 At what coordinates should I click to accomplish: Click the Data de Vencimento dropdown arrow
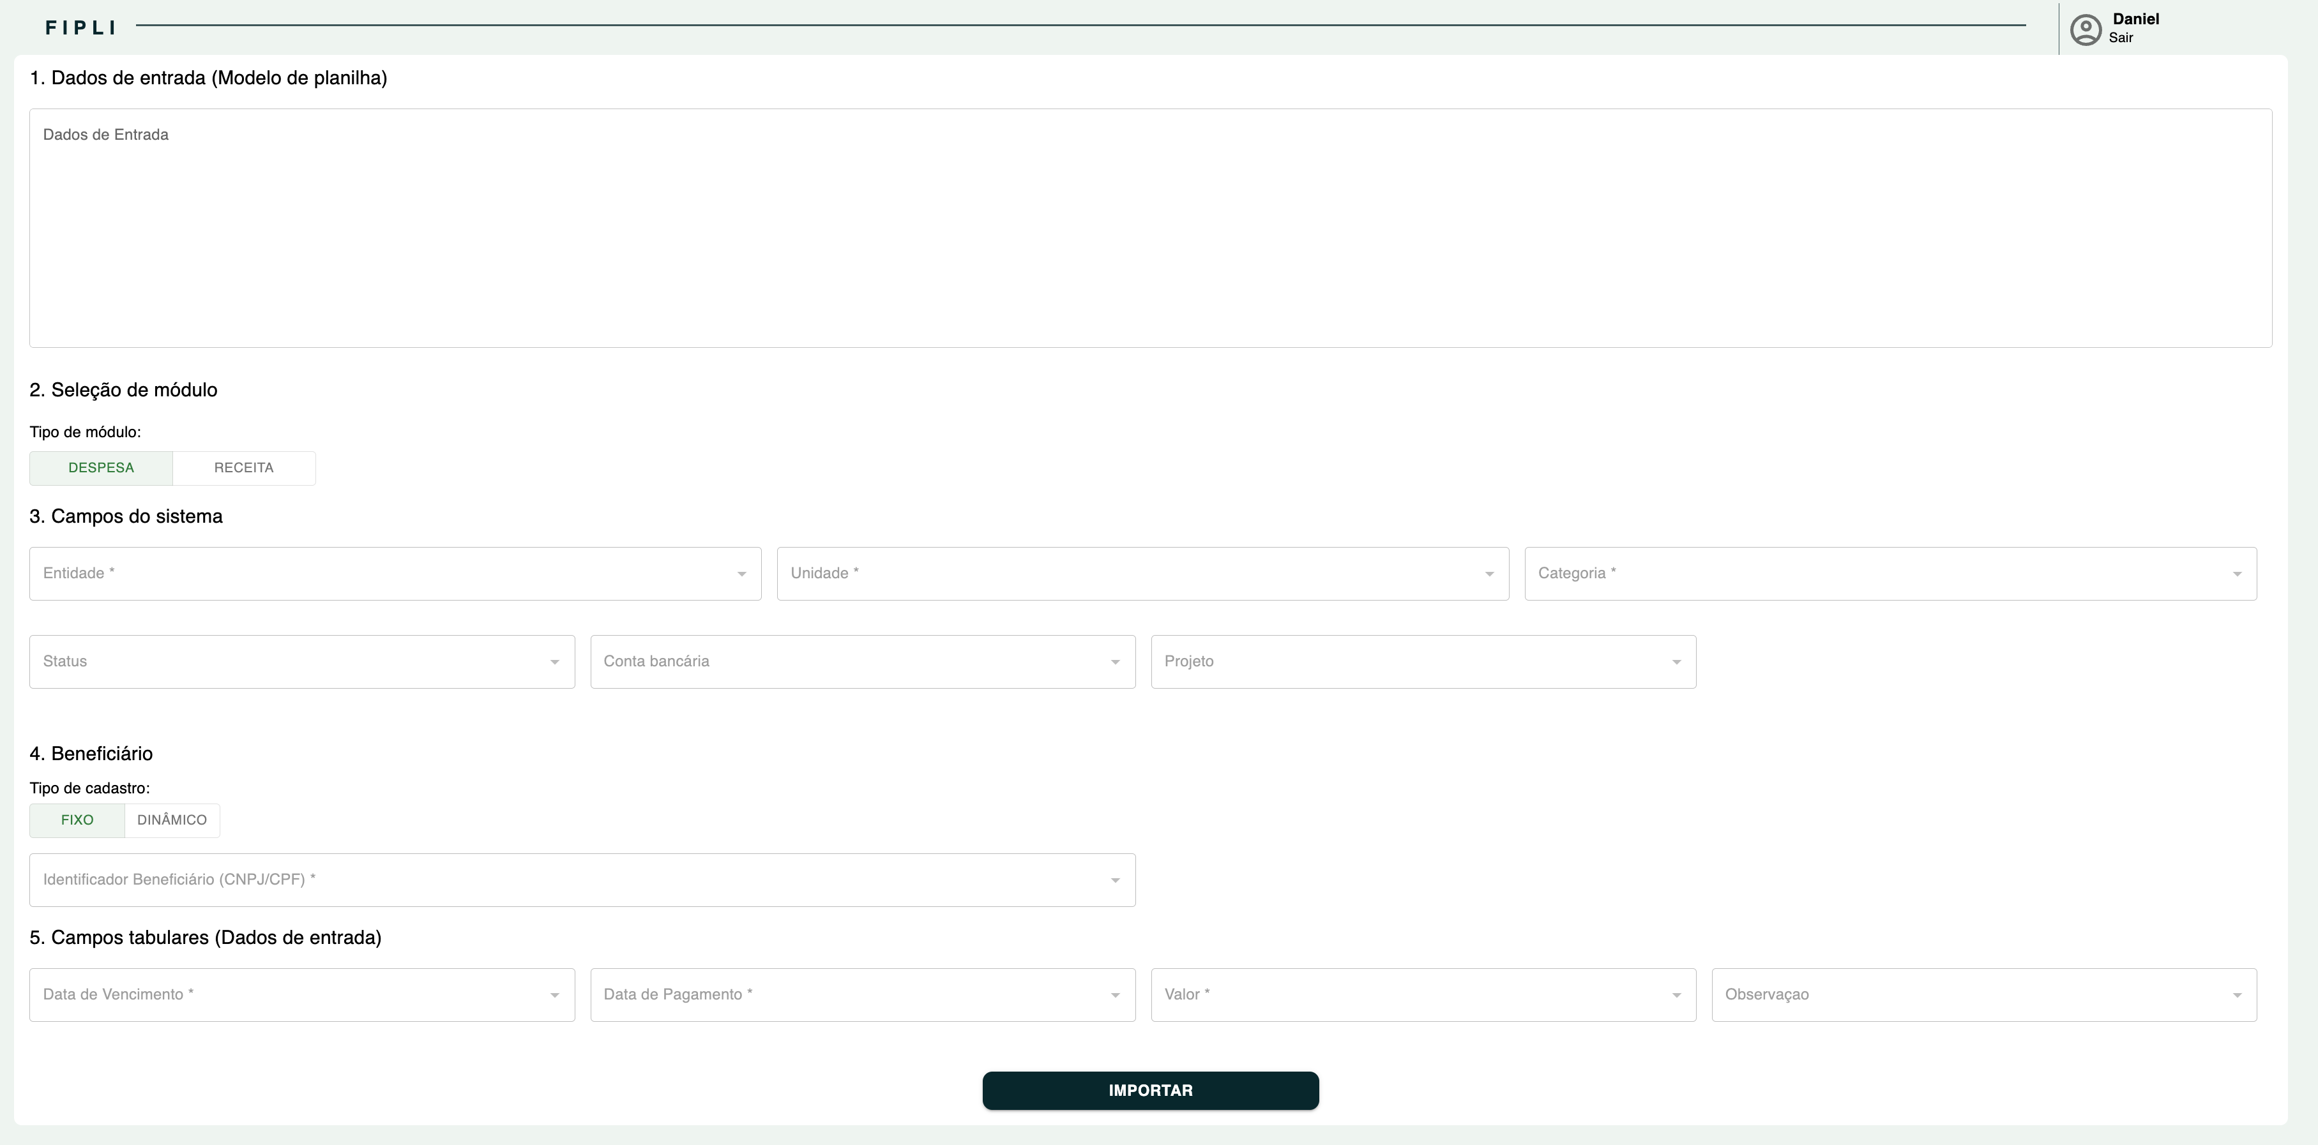[554, 995]
